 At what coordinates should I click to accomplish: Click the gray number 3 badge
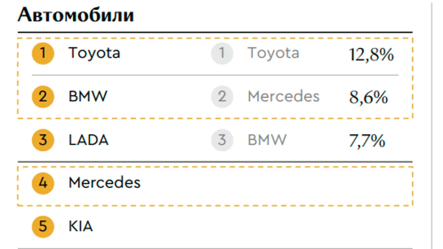(222, 140)
